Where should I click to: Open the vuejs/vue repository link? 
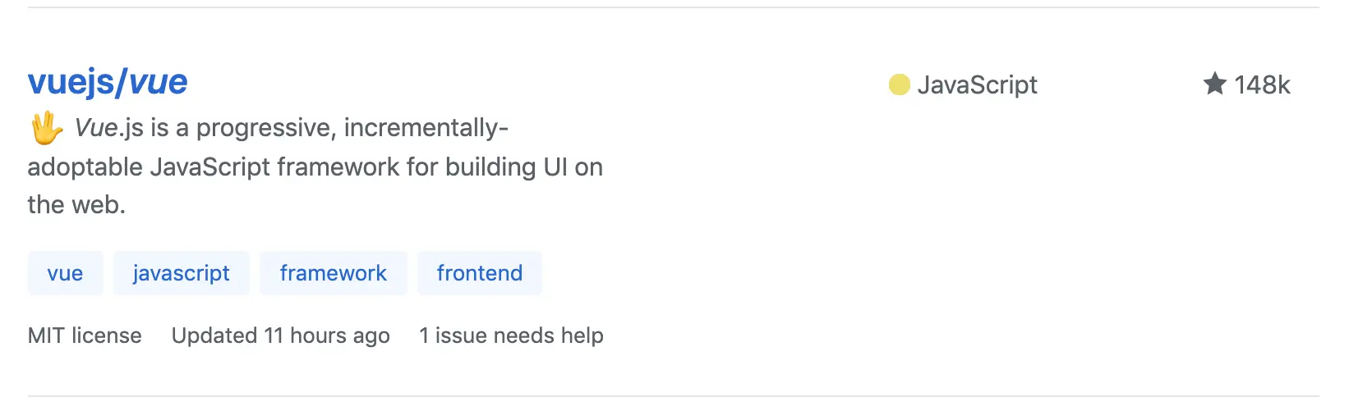pos(108,83)
